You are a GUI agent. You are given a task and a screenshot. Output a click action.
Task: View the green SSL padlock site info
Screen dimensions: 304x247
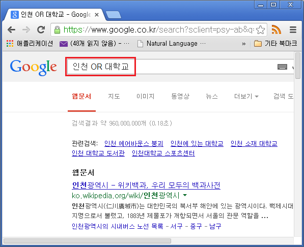coord(57,30)
